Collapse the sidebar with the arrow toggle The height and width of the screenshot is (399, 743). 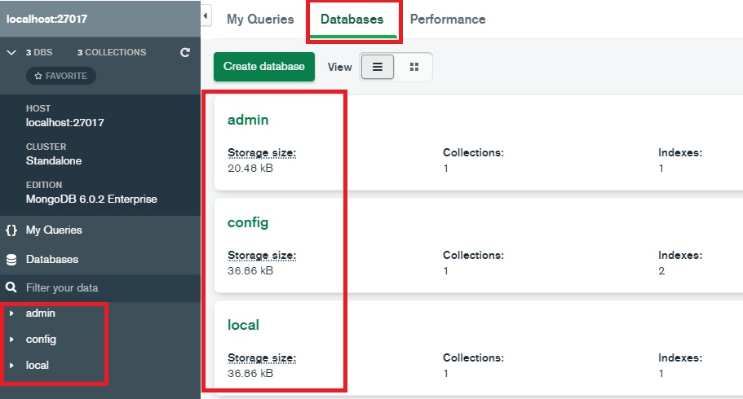[206, 16]
